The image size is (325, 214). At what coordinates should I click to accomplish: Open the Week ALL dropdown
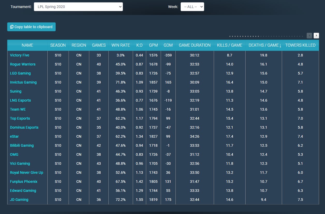[192, 7]
